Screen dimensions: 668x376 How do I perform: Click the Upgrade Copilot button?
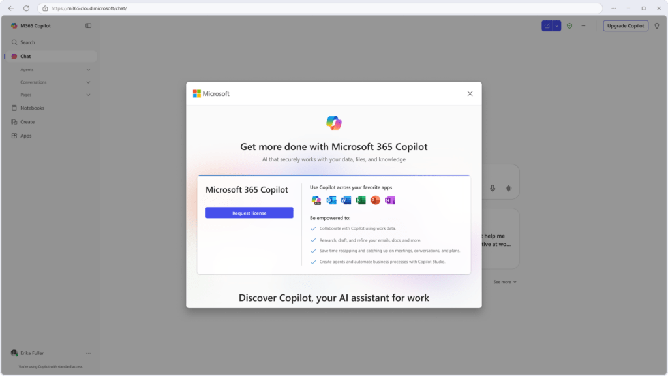(x=626, y=25)
